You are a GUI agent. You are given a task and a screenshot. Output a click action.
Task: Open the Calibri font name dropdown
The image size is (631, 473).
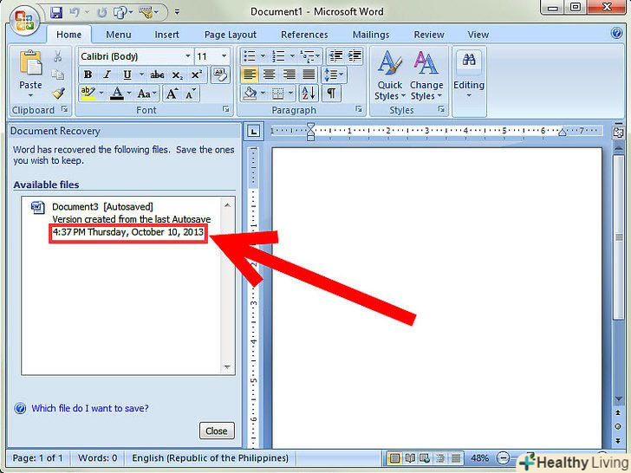pos(187,56)
